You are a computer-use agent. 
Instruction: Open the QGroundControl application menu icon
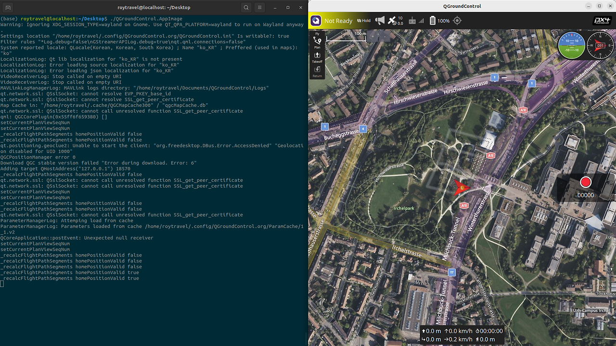pos(316,21)
